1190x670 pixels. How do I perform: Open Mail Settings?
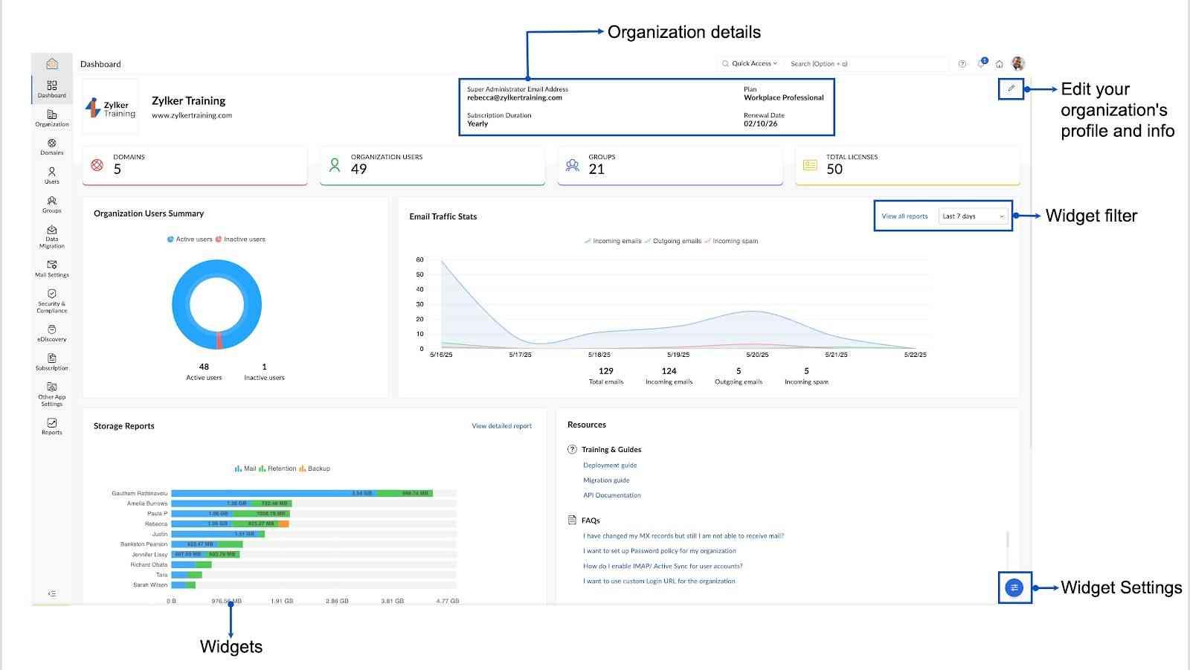pyautogui.click(x=51, y=268)
